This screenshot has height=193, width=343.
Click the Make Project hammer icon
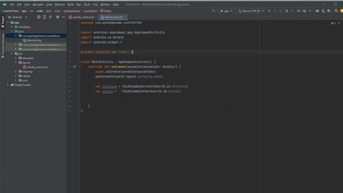tap(213, 11)
